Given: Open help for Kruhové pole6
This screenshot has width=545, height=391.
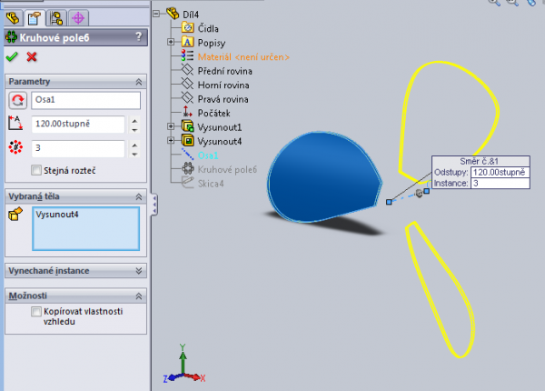Looking at the screenshot, I should pos(138,36).
